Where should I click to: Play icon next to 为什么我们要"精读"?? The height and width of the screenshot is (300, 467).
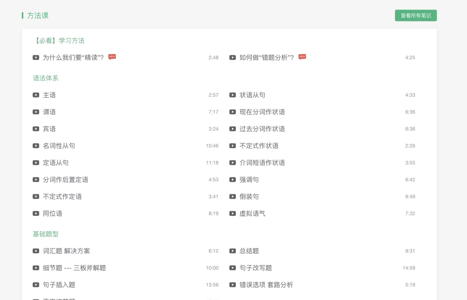(x=36, y=57)
